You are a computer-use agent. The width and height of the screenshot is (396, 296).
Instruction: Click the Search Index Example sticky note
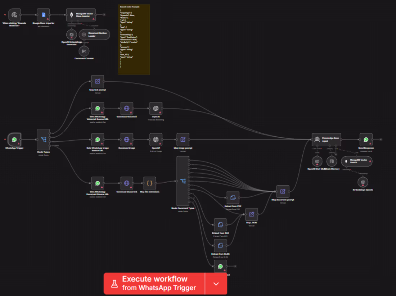point(134,39)
